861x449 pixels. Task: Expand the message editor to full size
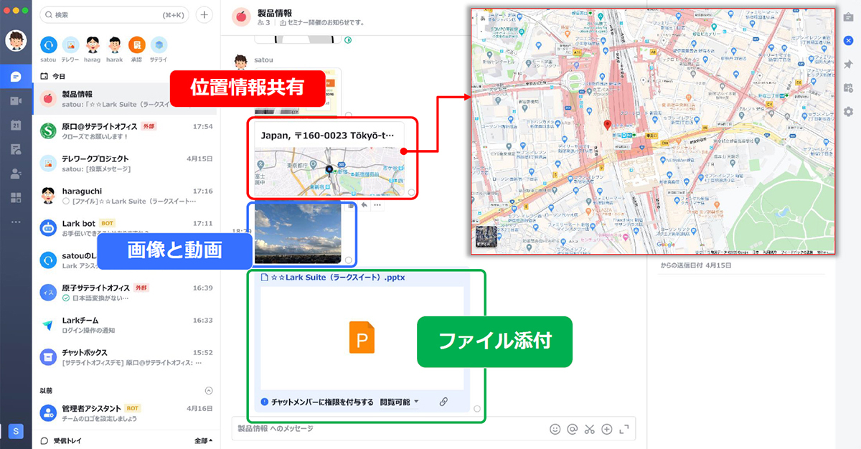click(x=624, y=430)
